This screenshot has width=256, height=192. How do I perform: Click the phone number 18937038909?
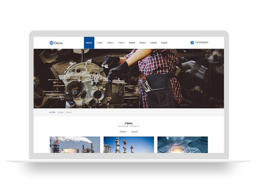202,43
